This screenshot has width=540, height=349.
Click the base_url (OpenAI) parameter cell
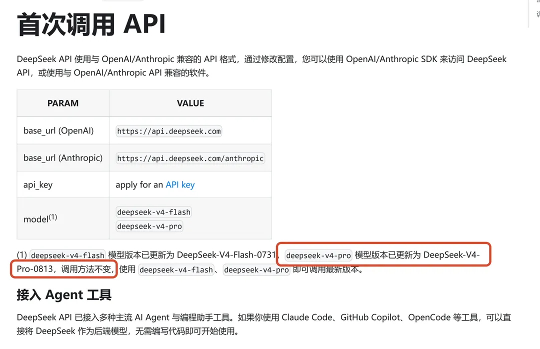(x=63, y=130)
